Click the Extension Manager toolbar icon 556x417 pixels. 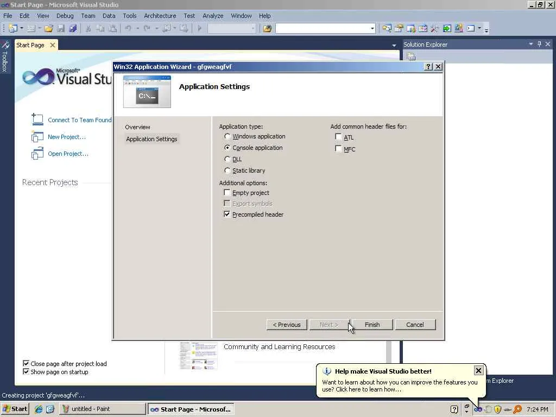pos(458,28)
